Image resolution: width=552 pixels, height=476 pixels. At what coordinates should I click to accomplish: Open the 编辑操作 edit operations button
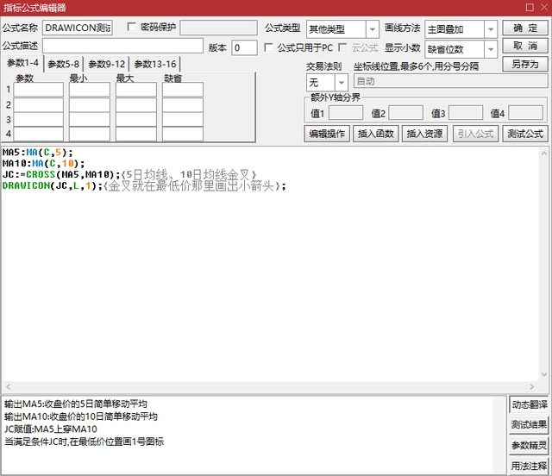click(327, 134)
